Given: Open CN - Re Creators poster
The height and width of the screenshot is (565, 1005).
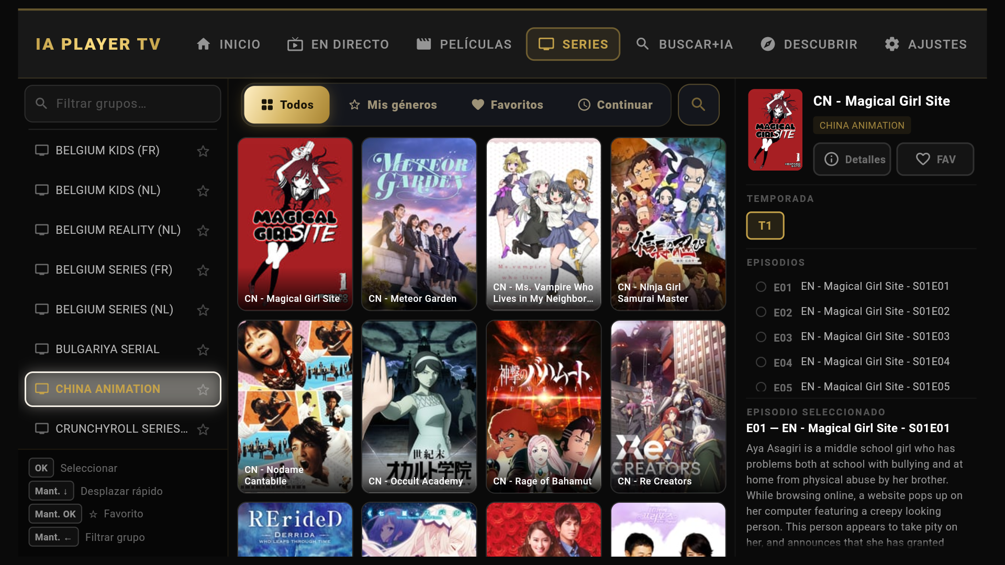Looking at the screenshot, I should pos(668,406).
